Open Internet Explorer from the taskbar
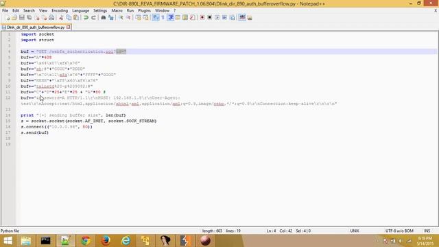The width and height of the screenshot is (439, 247). coord(126,241)
